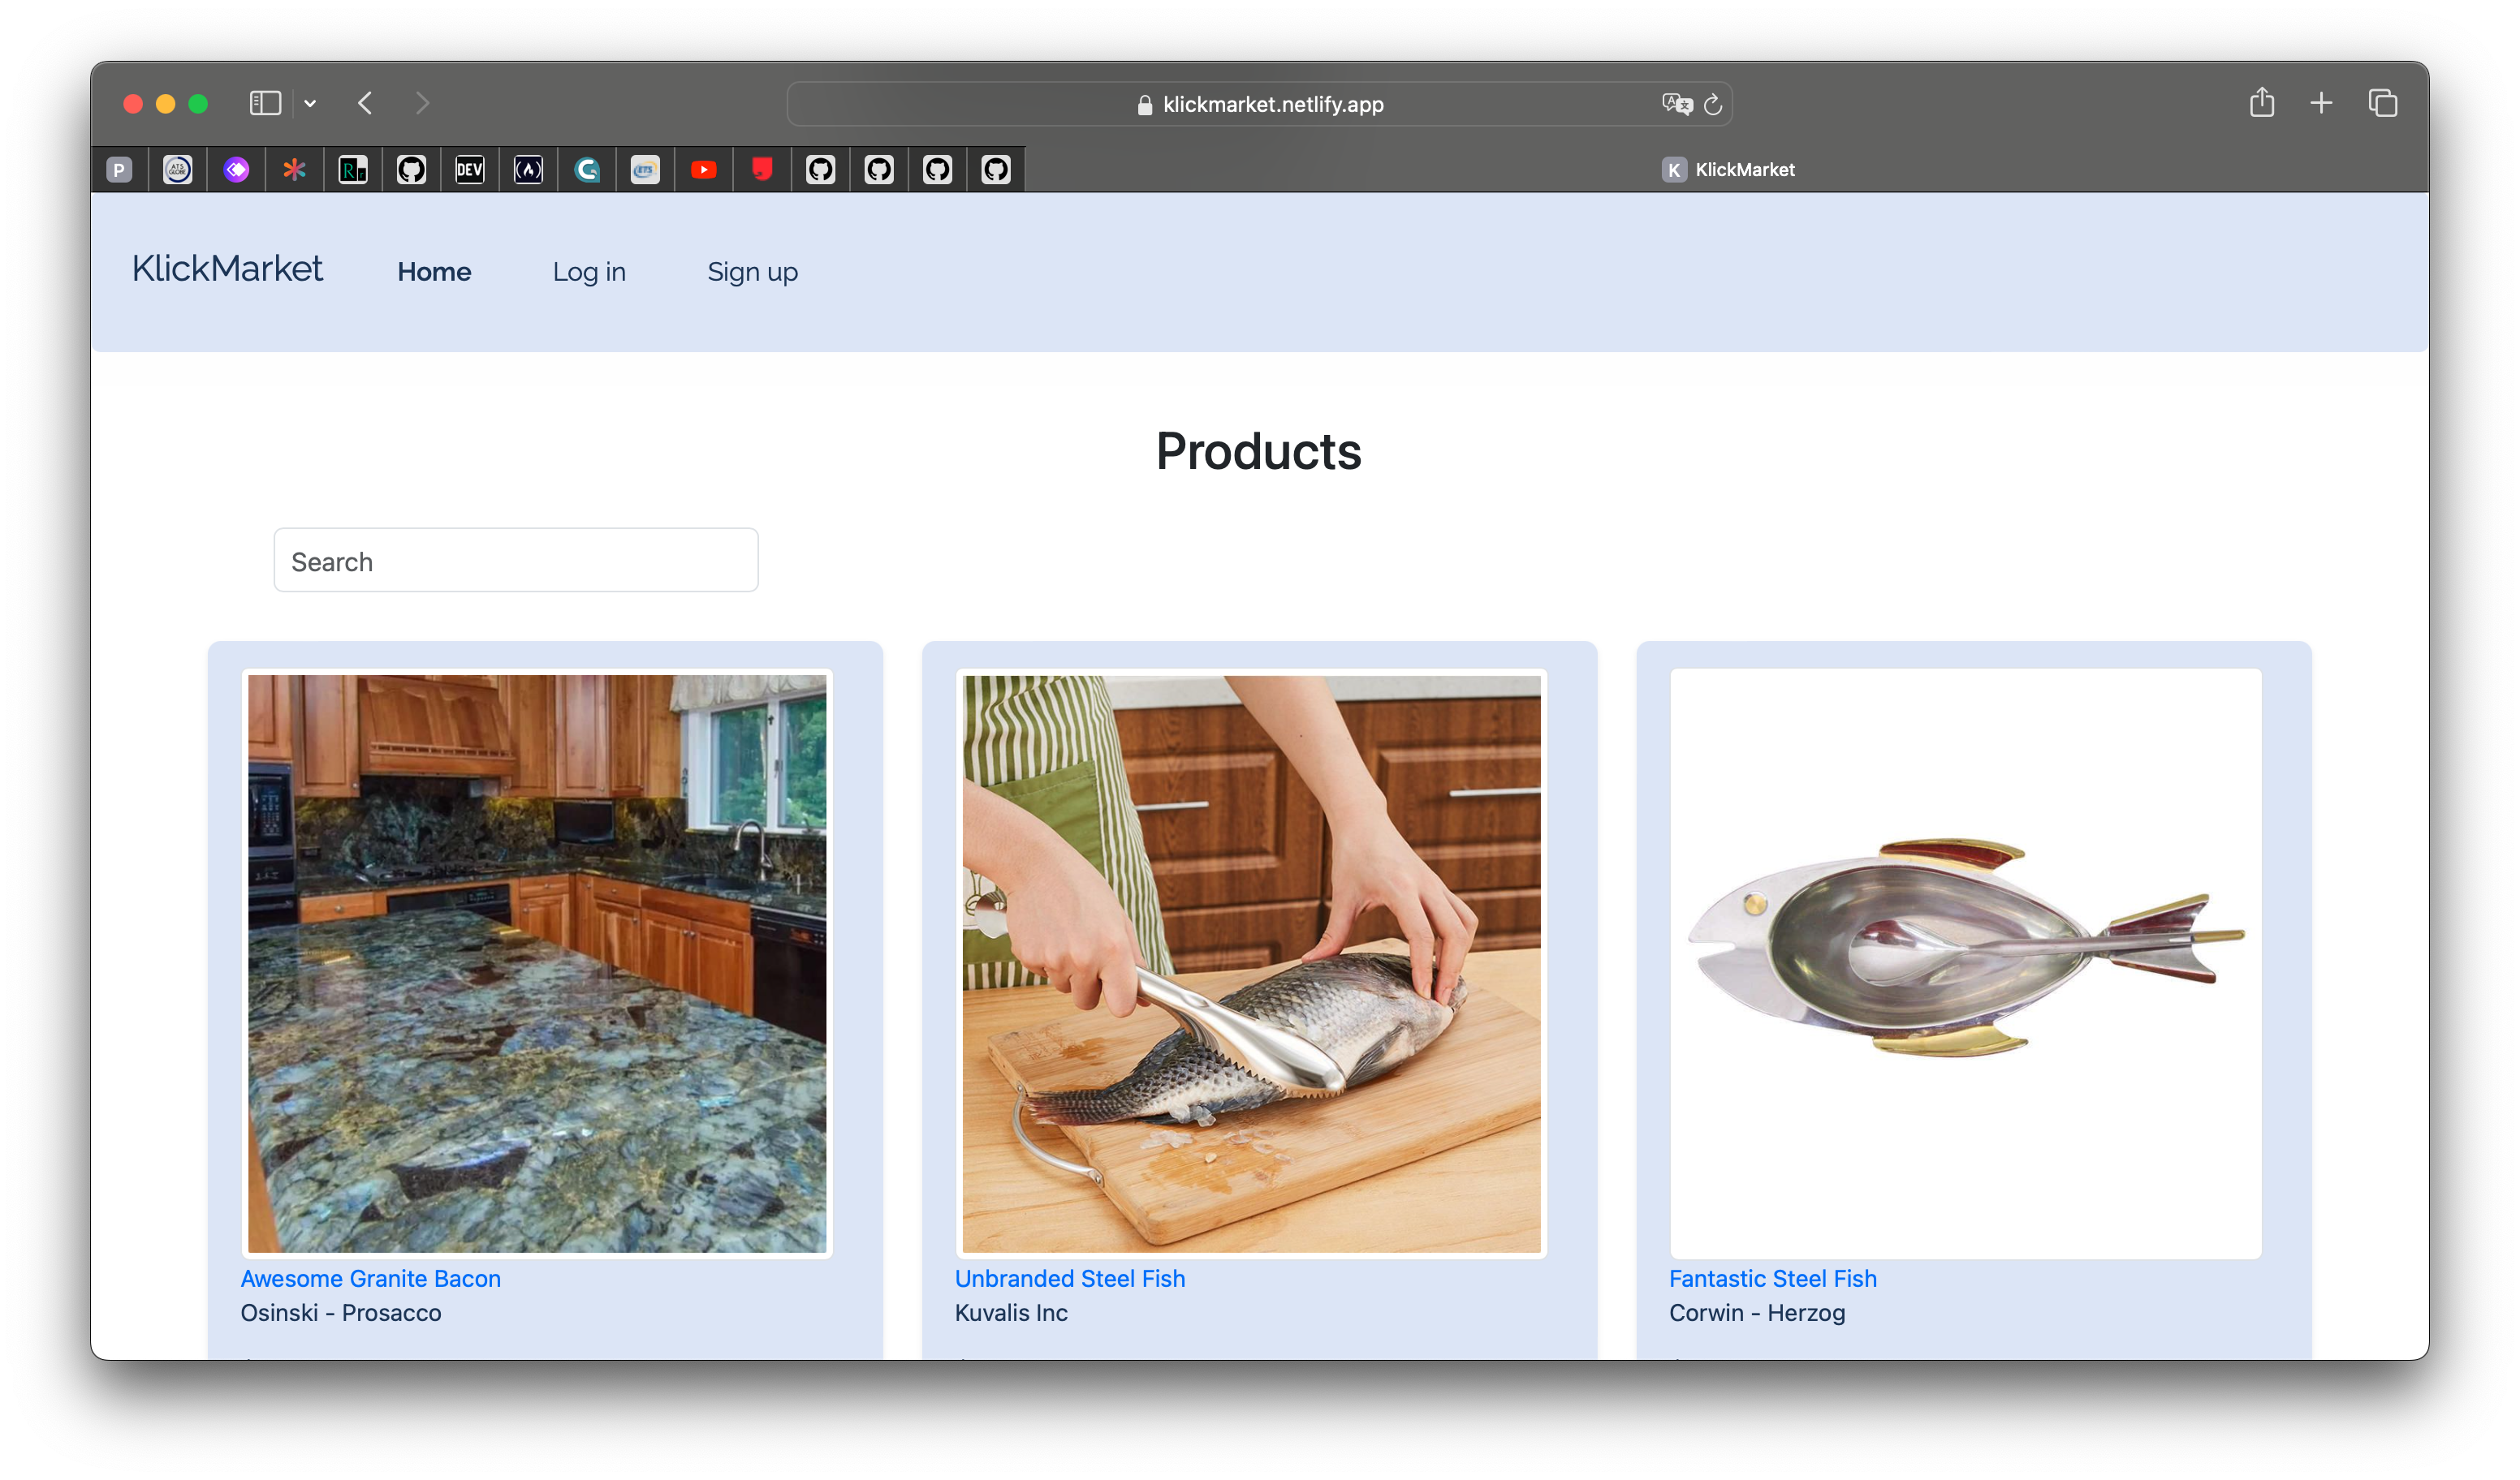Click the fish scaling product image
Viewport: 2520px width, 1480px height.
coord(1251,963)
